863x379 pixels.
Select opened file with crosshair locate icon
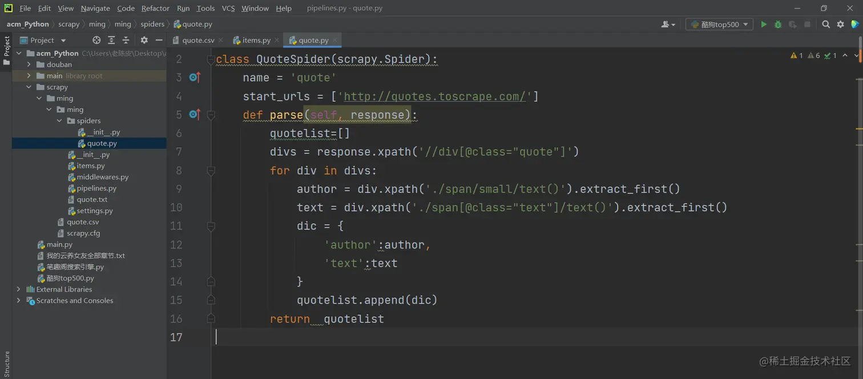(96, 40)
